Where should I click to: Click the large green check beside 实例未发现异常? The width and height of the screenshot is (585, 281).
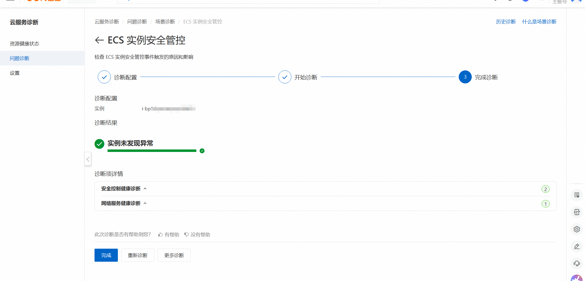point(99,144)
